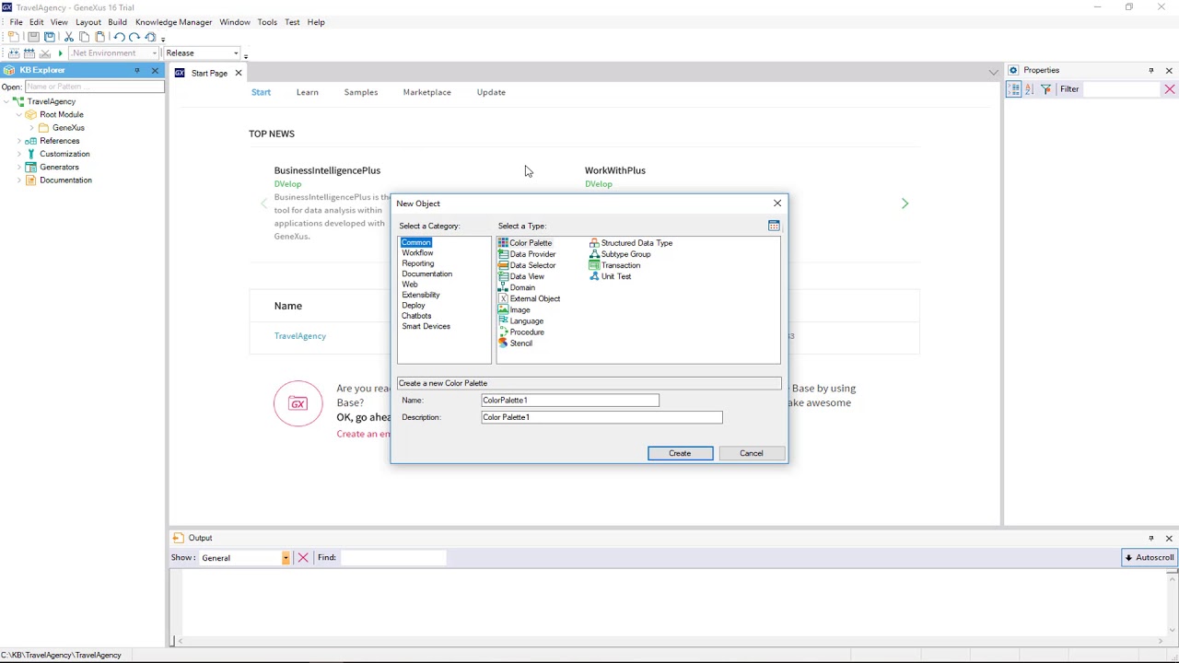Click the Rebuild All toolbar icon
The height and width of the screenshot is (663, 1179).
tap(29, 53)
